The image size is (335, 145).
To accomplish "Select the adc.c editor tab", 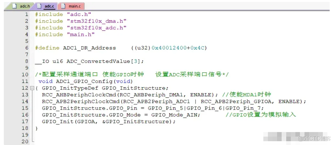I will coord(46,6).
